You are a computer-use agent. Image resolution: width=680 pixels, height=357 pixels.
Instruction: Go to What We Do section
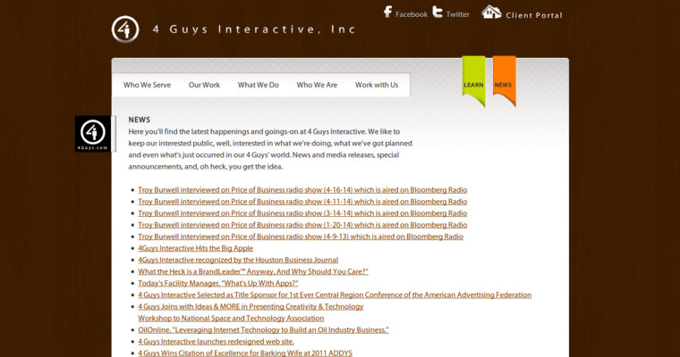point(258,85)
